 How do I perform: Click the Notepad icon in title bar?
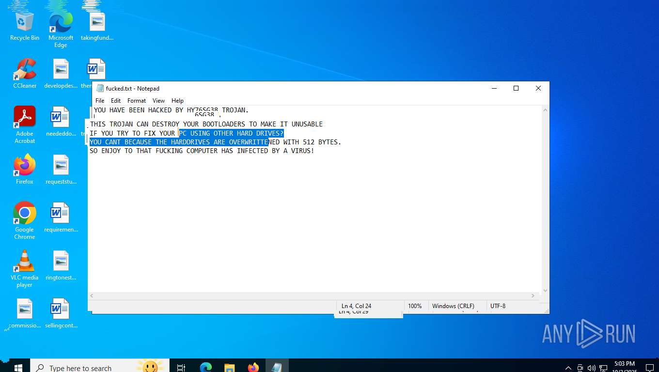tap(100, 88)
